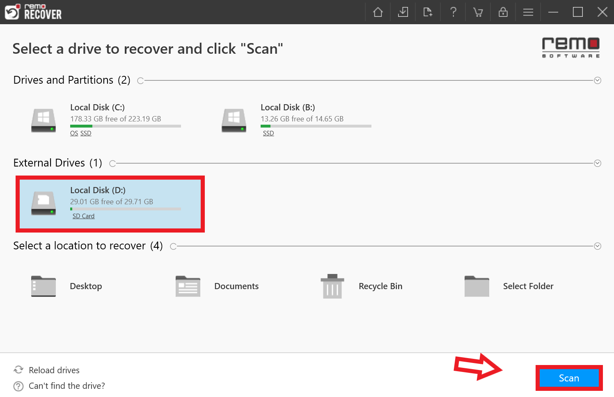614x397 pixels.
Task: Open the hamburger menu in title bar
Action: point(528,12)
